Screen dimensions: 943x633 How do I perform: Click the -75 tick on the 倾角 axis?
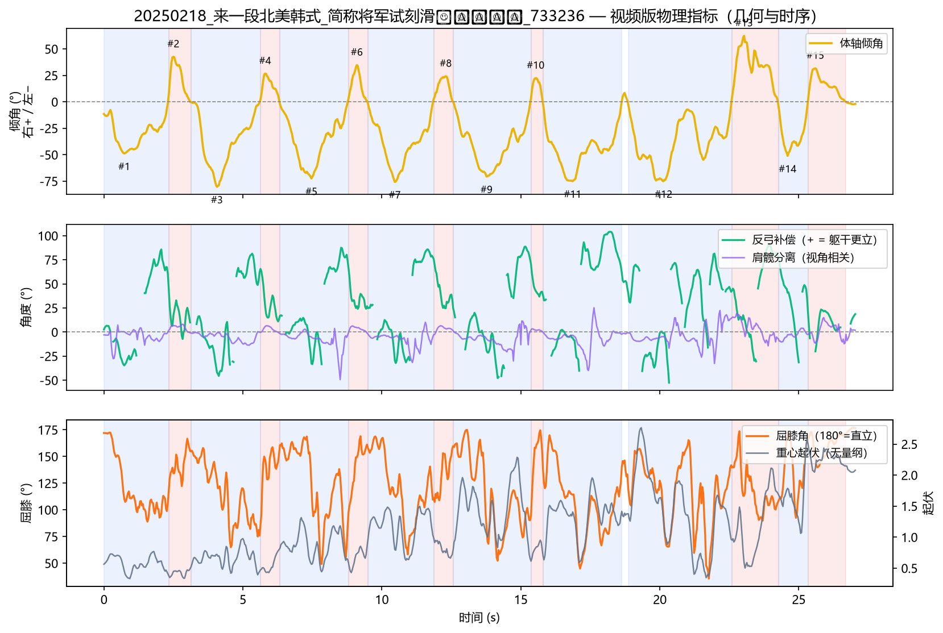pyautogui.click(x=48, y=181)
